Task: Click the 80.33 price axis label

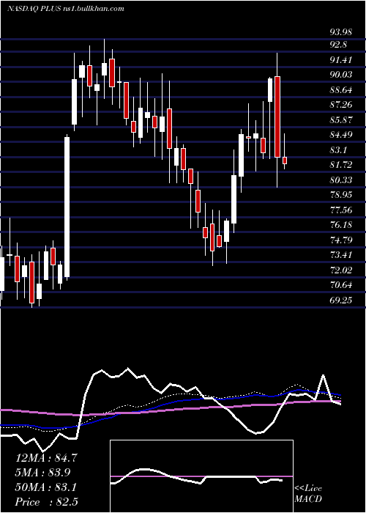Action: pyautogui.click(x=341, y=180)
